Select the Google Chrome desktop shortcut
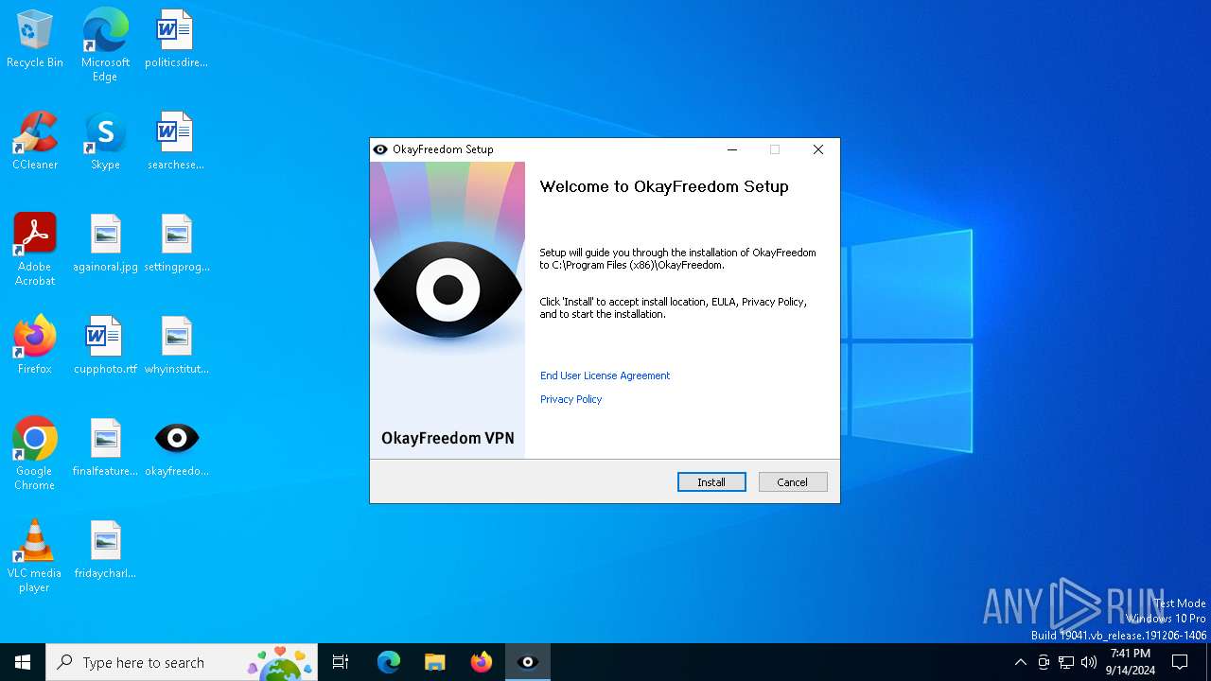 [35, 454]
